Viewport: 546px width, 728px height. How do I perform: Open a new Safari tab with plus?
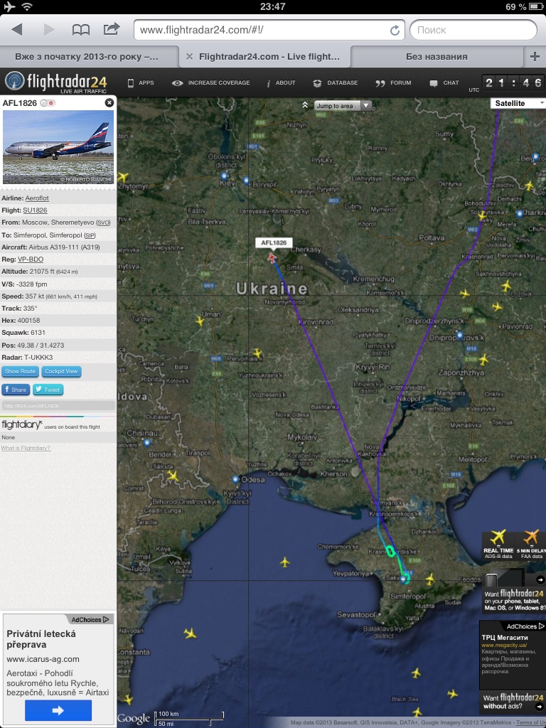(x=535, y=57)
